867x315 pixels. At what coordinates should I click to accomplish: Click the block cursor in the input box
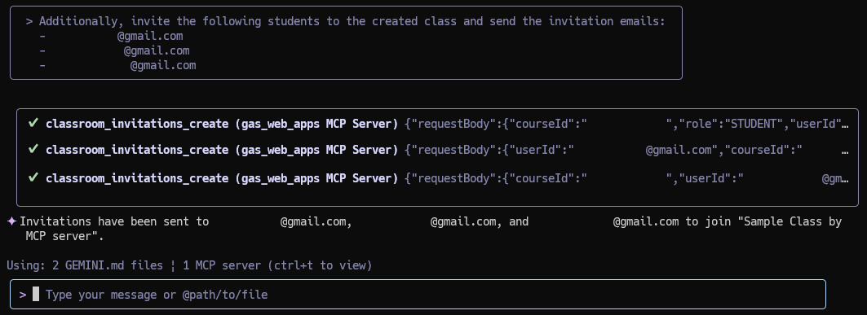point(36,294)
